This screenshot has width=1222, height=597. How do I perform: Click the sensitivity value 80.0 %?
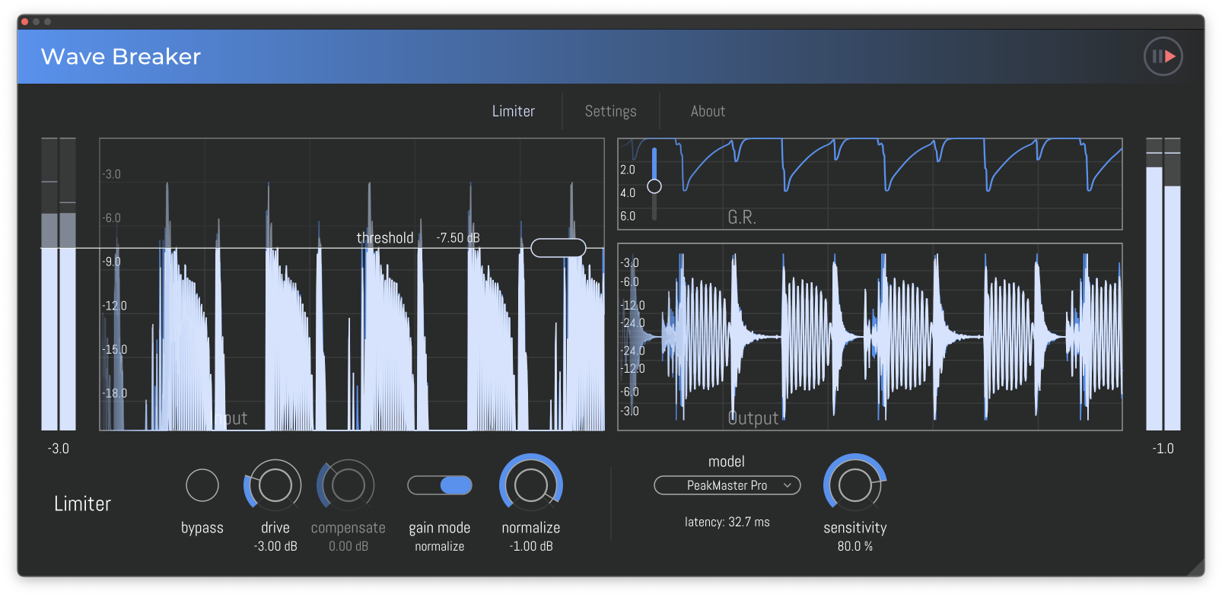pyautogui.click(x=854, y=546)
